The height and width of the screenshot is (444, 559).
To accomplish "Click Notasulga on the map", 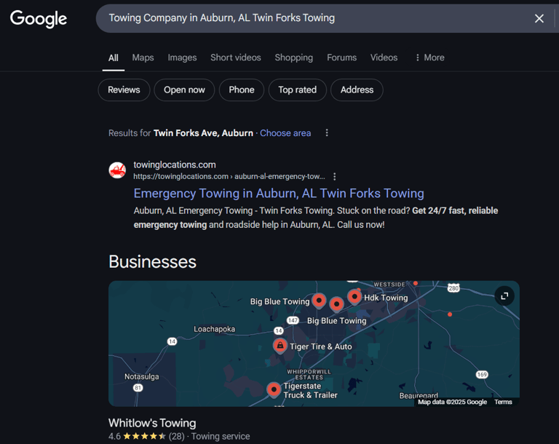I will pos(141,376).
